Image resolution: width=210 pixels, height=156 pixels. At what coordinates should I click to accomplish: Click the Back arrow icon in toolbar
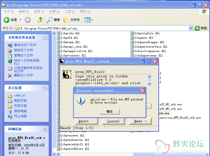(x=6, y=20)
